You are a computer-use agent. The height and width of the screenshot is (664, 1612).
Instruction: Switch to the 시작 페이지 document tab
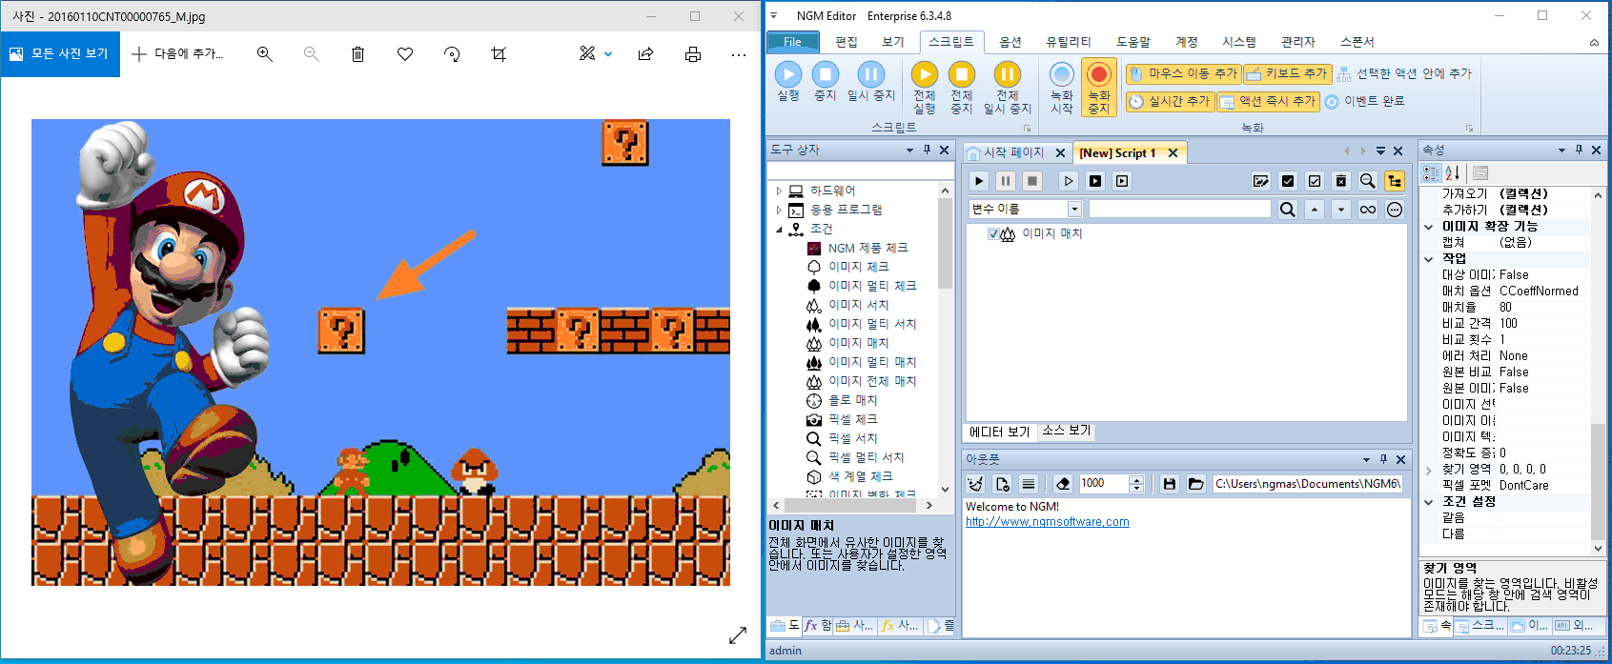[x=1013, y=152]
